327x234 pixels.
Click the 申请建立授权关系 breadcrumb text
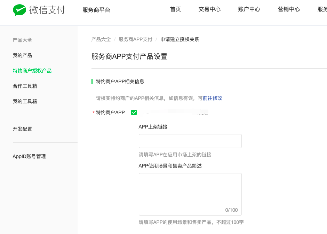180,39
